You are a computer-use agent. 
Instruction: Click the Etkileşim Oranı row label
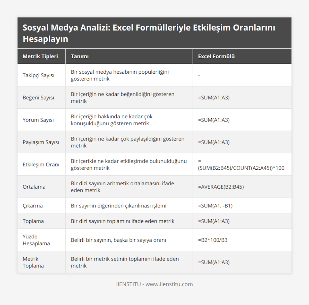point(41,164)
